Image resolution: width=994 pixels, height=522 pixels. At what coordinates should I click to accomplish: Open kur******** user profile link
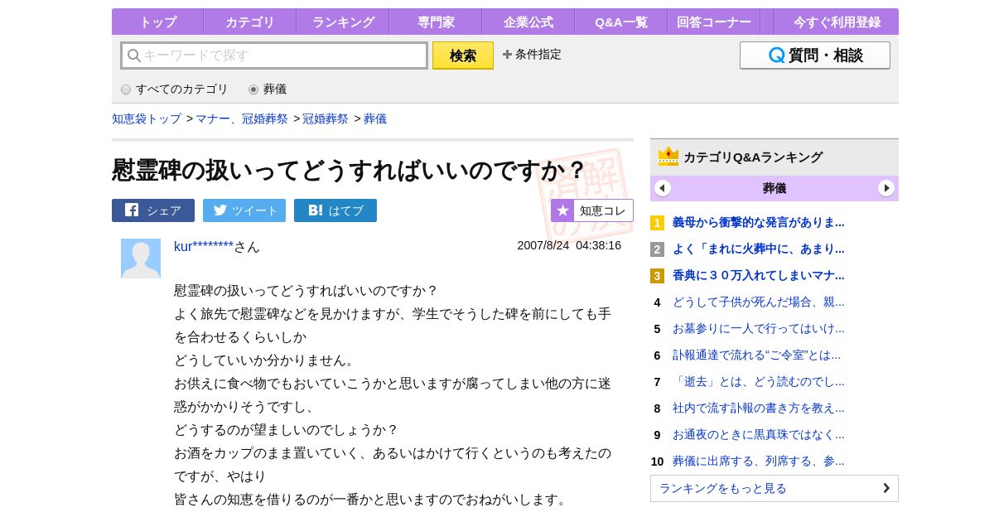[x=204, y=246]
